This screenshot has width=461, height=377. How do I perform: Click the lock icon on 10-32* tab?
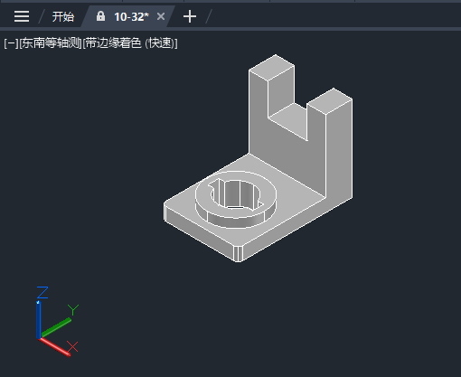(100, 16)
